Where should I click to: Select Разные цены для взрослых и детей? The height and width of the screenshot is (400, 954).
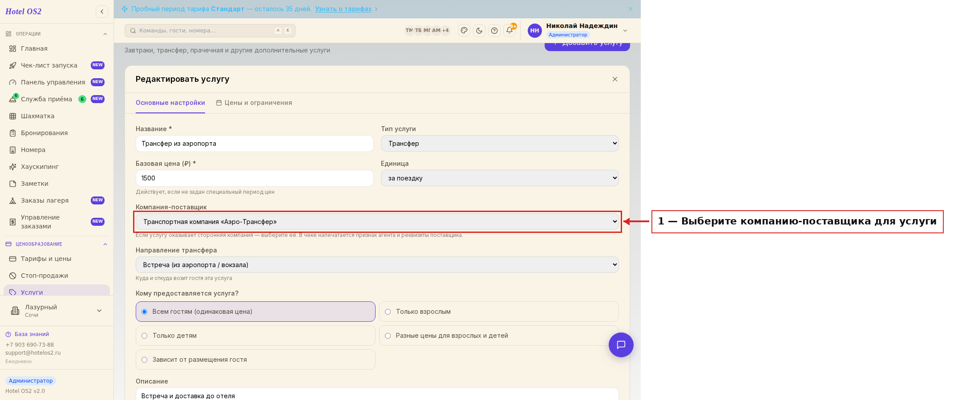499,336
